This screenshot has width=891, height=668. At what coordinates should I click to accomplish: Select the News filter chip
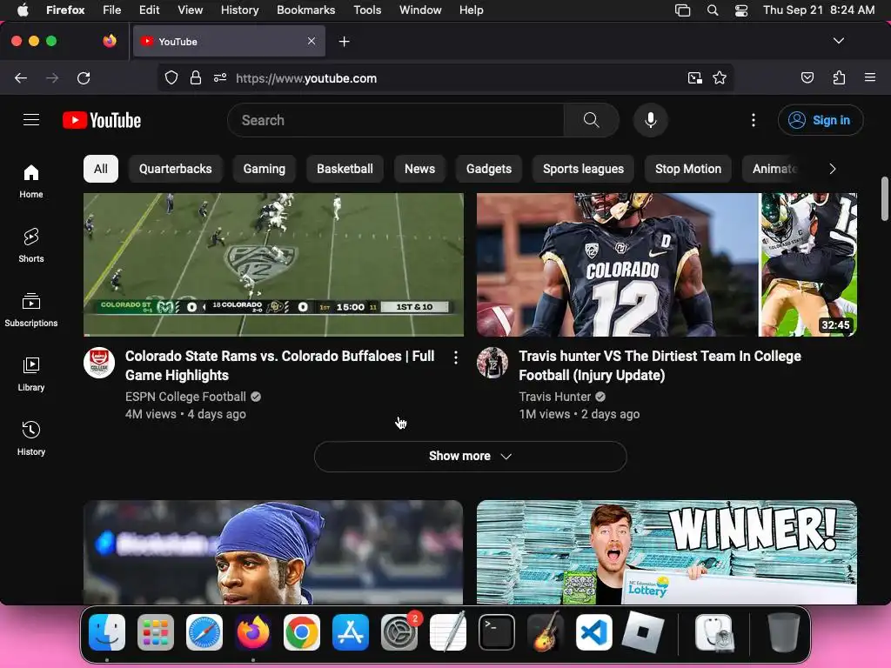(x=420, y=169)
